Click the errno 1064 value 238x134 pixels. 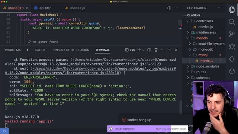coord(28,82)
